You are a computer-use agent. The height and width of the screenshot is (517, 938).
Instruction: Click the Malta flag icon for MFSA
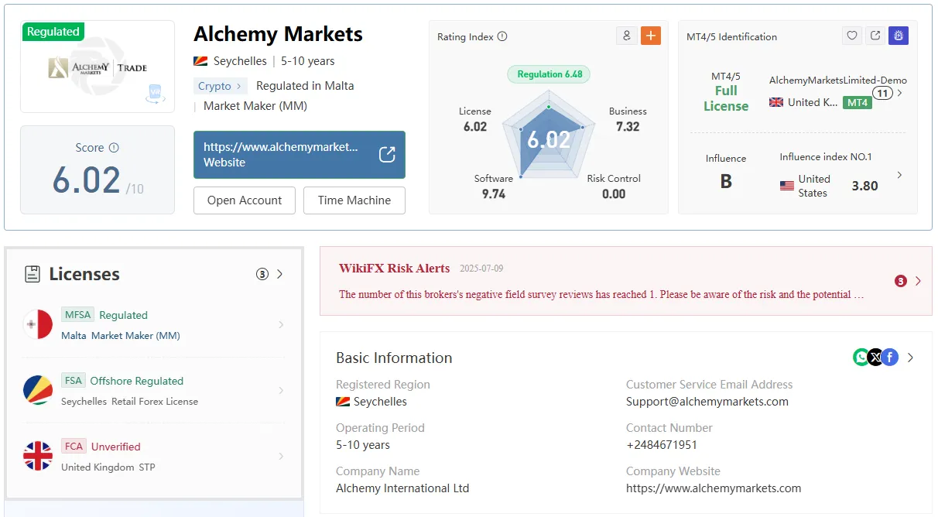click(x=38, y=325)
